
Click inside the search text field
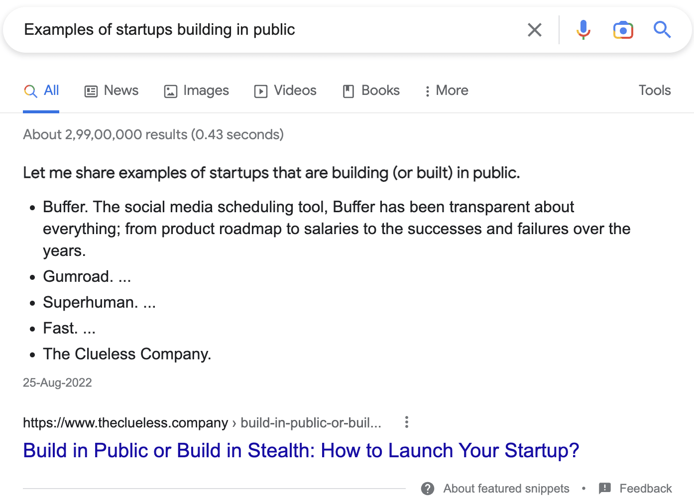click(x=249, y=30)
